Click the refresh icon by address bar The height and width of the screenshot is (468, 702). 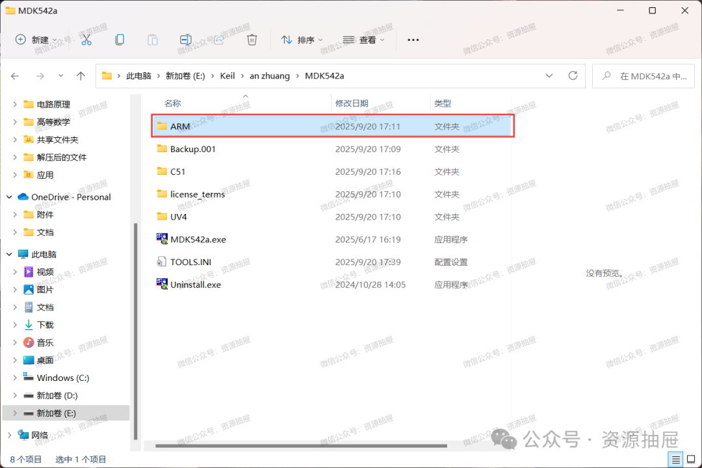(x=573, y=75)
